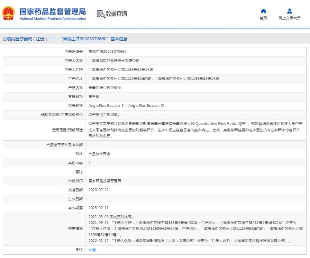Click National Medical Products Administration subtitle

click(53, 19)
